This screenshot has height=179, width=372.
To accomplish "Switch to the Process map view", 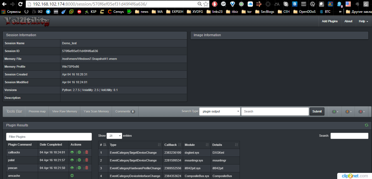I will (x=37, y=111).
